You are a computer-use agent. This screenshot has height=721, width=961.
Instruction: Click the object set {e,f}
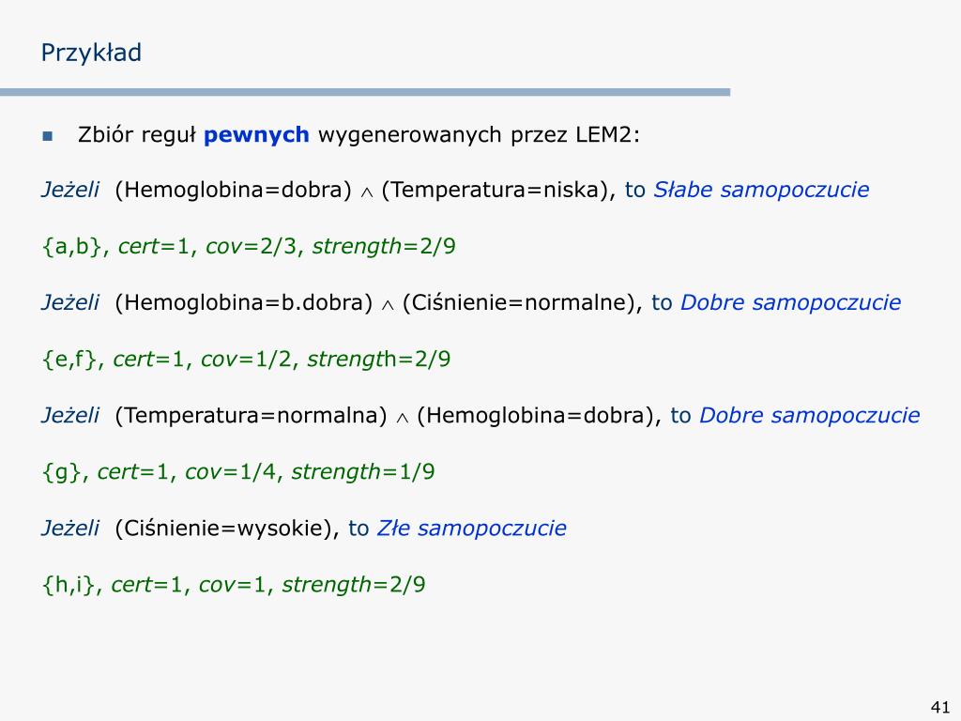click(x=69, y=360)
